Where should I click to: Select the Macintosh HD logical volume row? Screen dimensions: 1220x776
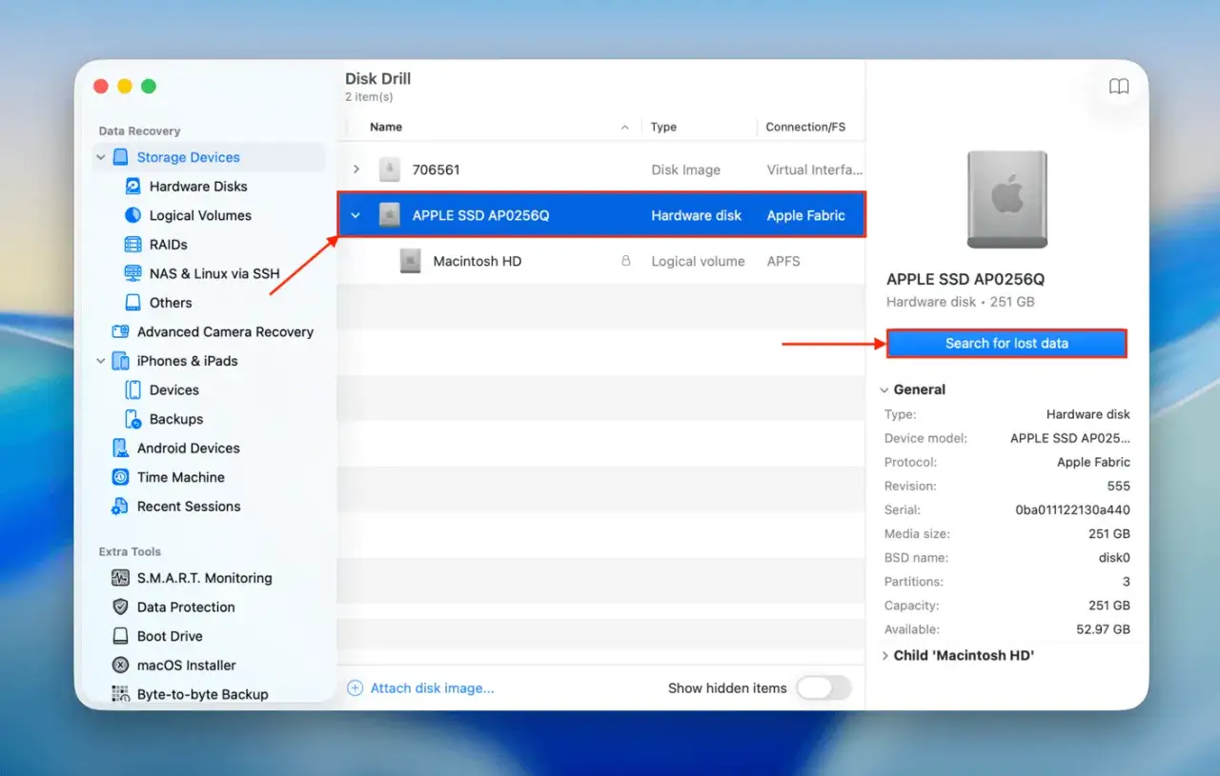click(x=601, y=261)
